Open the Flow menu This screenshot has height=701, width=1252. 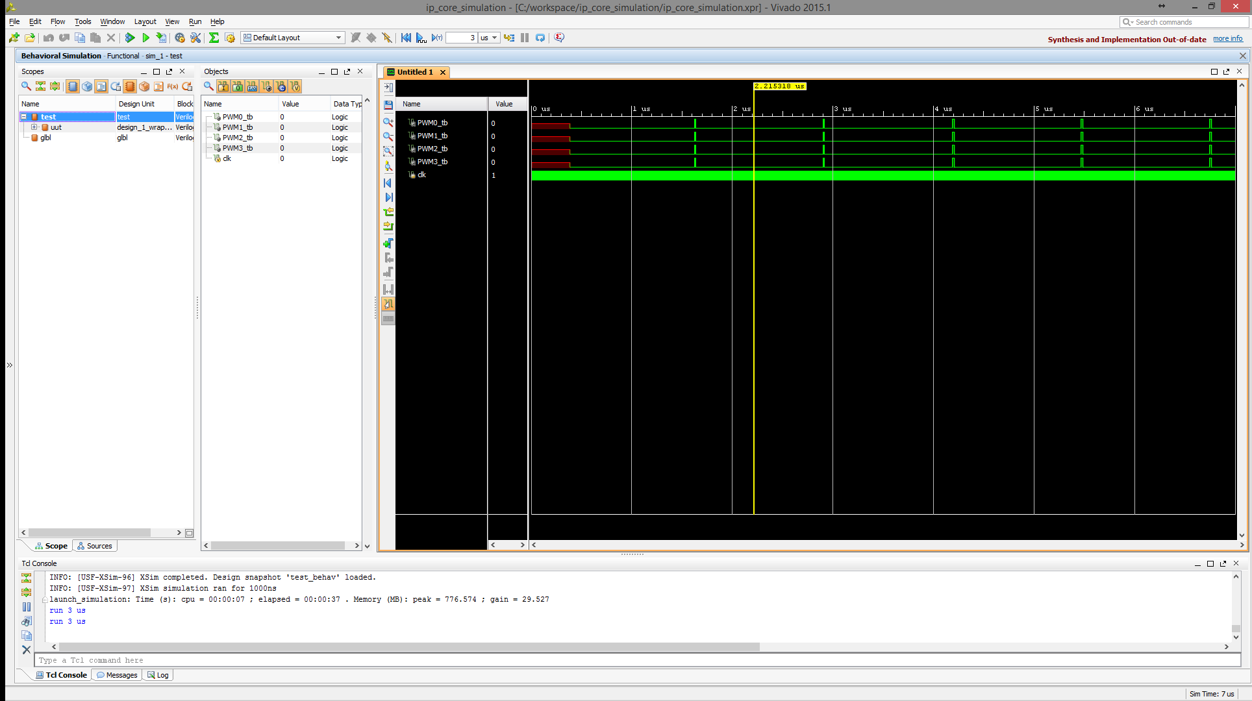click(x=58, y=21)
